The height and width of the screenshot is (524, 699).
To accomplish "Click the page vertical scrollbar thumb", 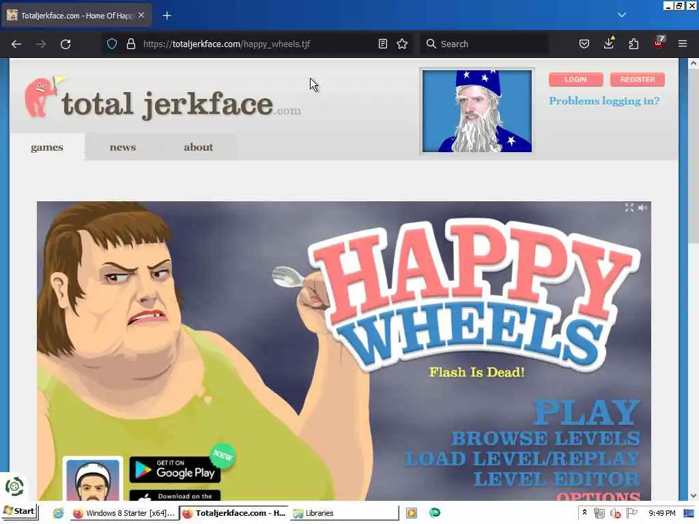I will point(694,156).
